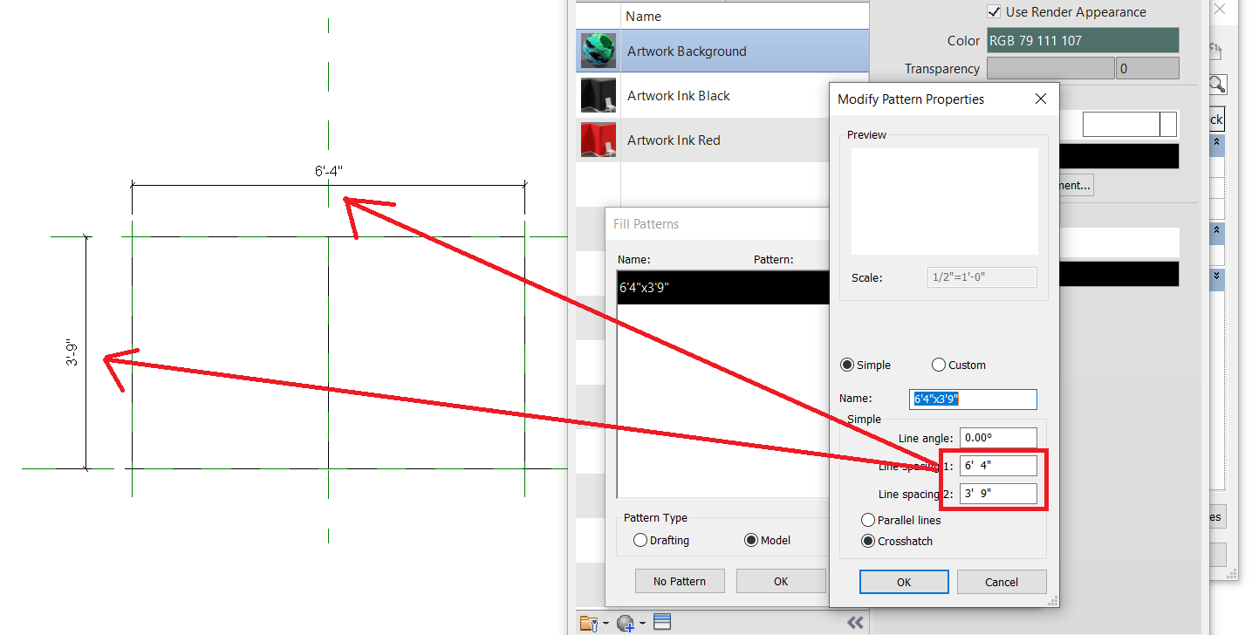Image resolution: width=1252 pixels, height=635 pixels.
Task: Collapse the first section with up-chevron
Action: [x=1218, y=141]
